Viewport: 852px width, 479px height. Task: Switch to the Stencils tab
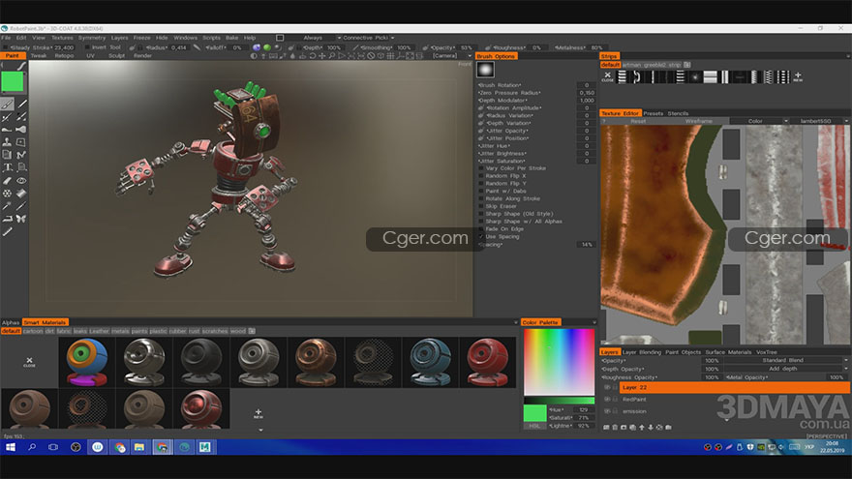[678, 113]
